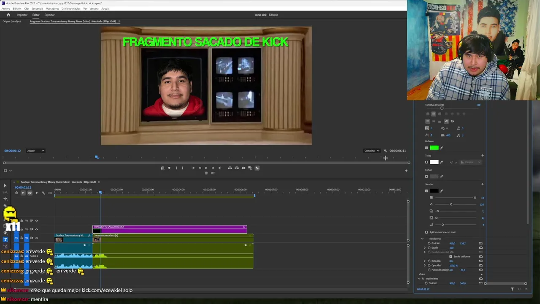Disable the Sombra shadow checkbox
This screenshot has height=304, width=540.
[x=427, y=191]
